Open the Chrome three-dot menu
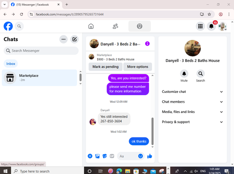 229,14
